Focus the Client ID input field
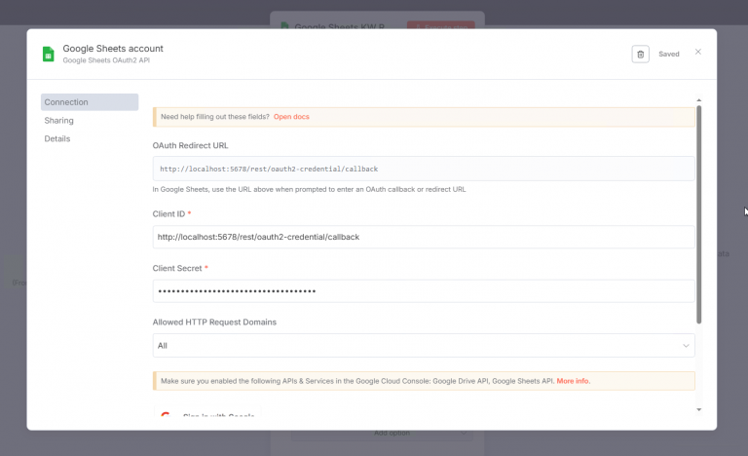This screenshot has height=456, width=748. 424,237
